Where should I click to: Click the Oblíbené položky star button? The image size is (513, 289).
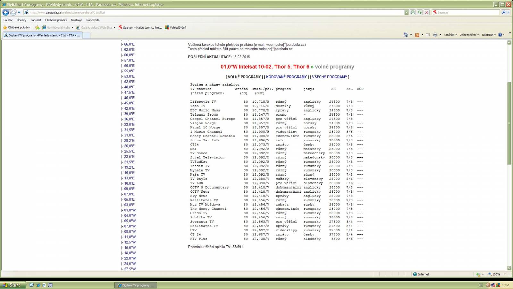pyautogui.click(x=16, y=27)
